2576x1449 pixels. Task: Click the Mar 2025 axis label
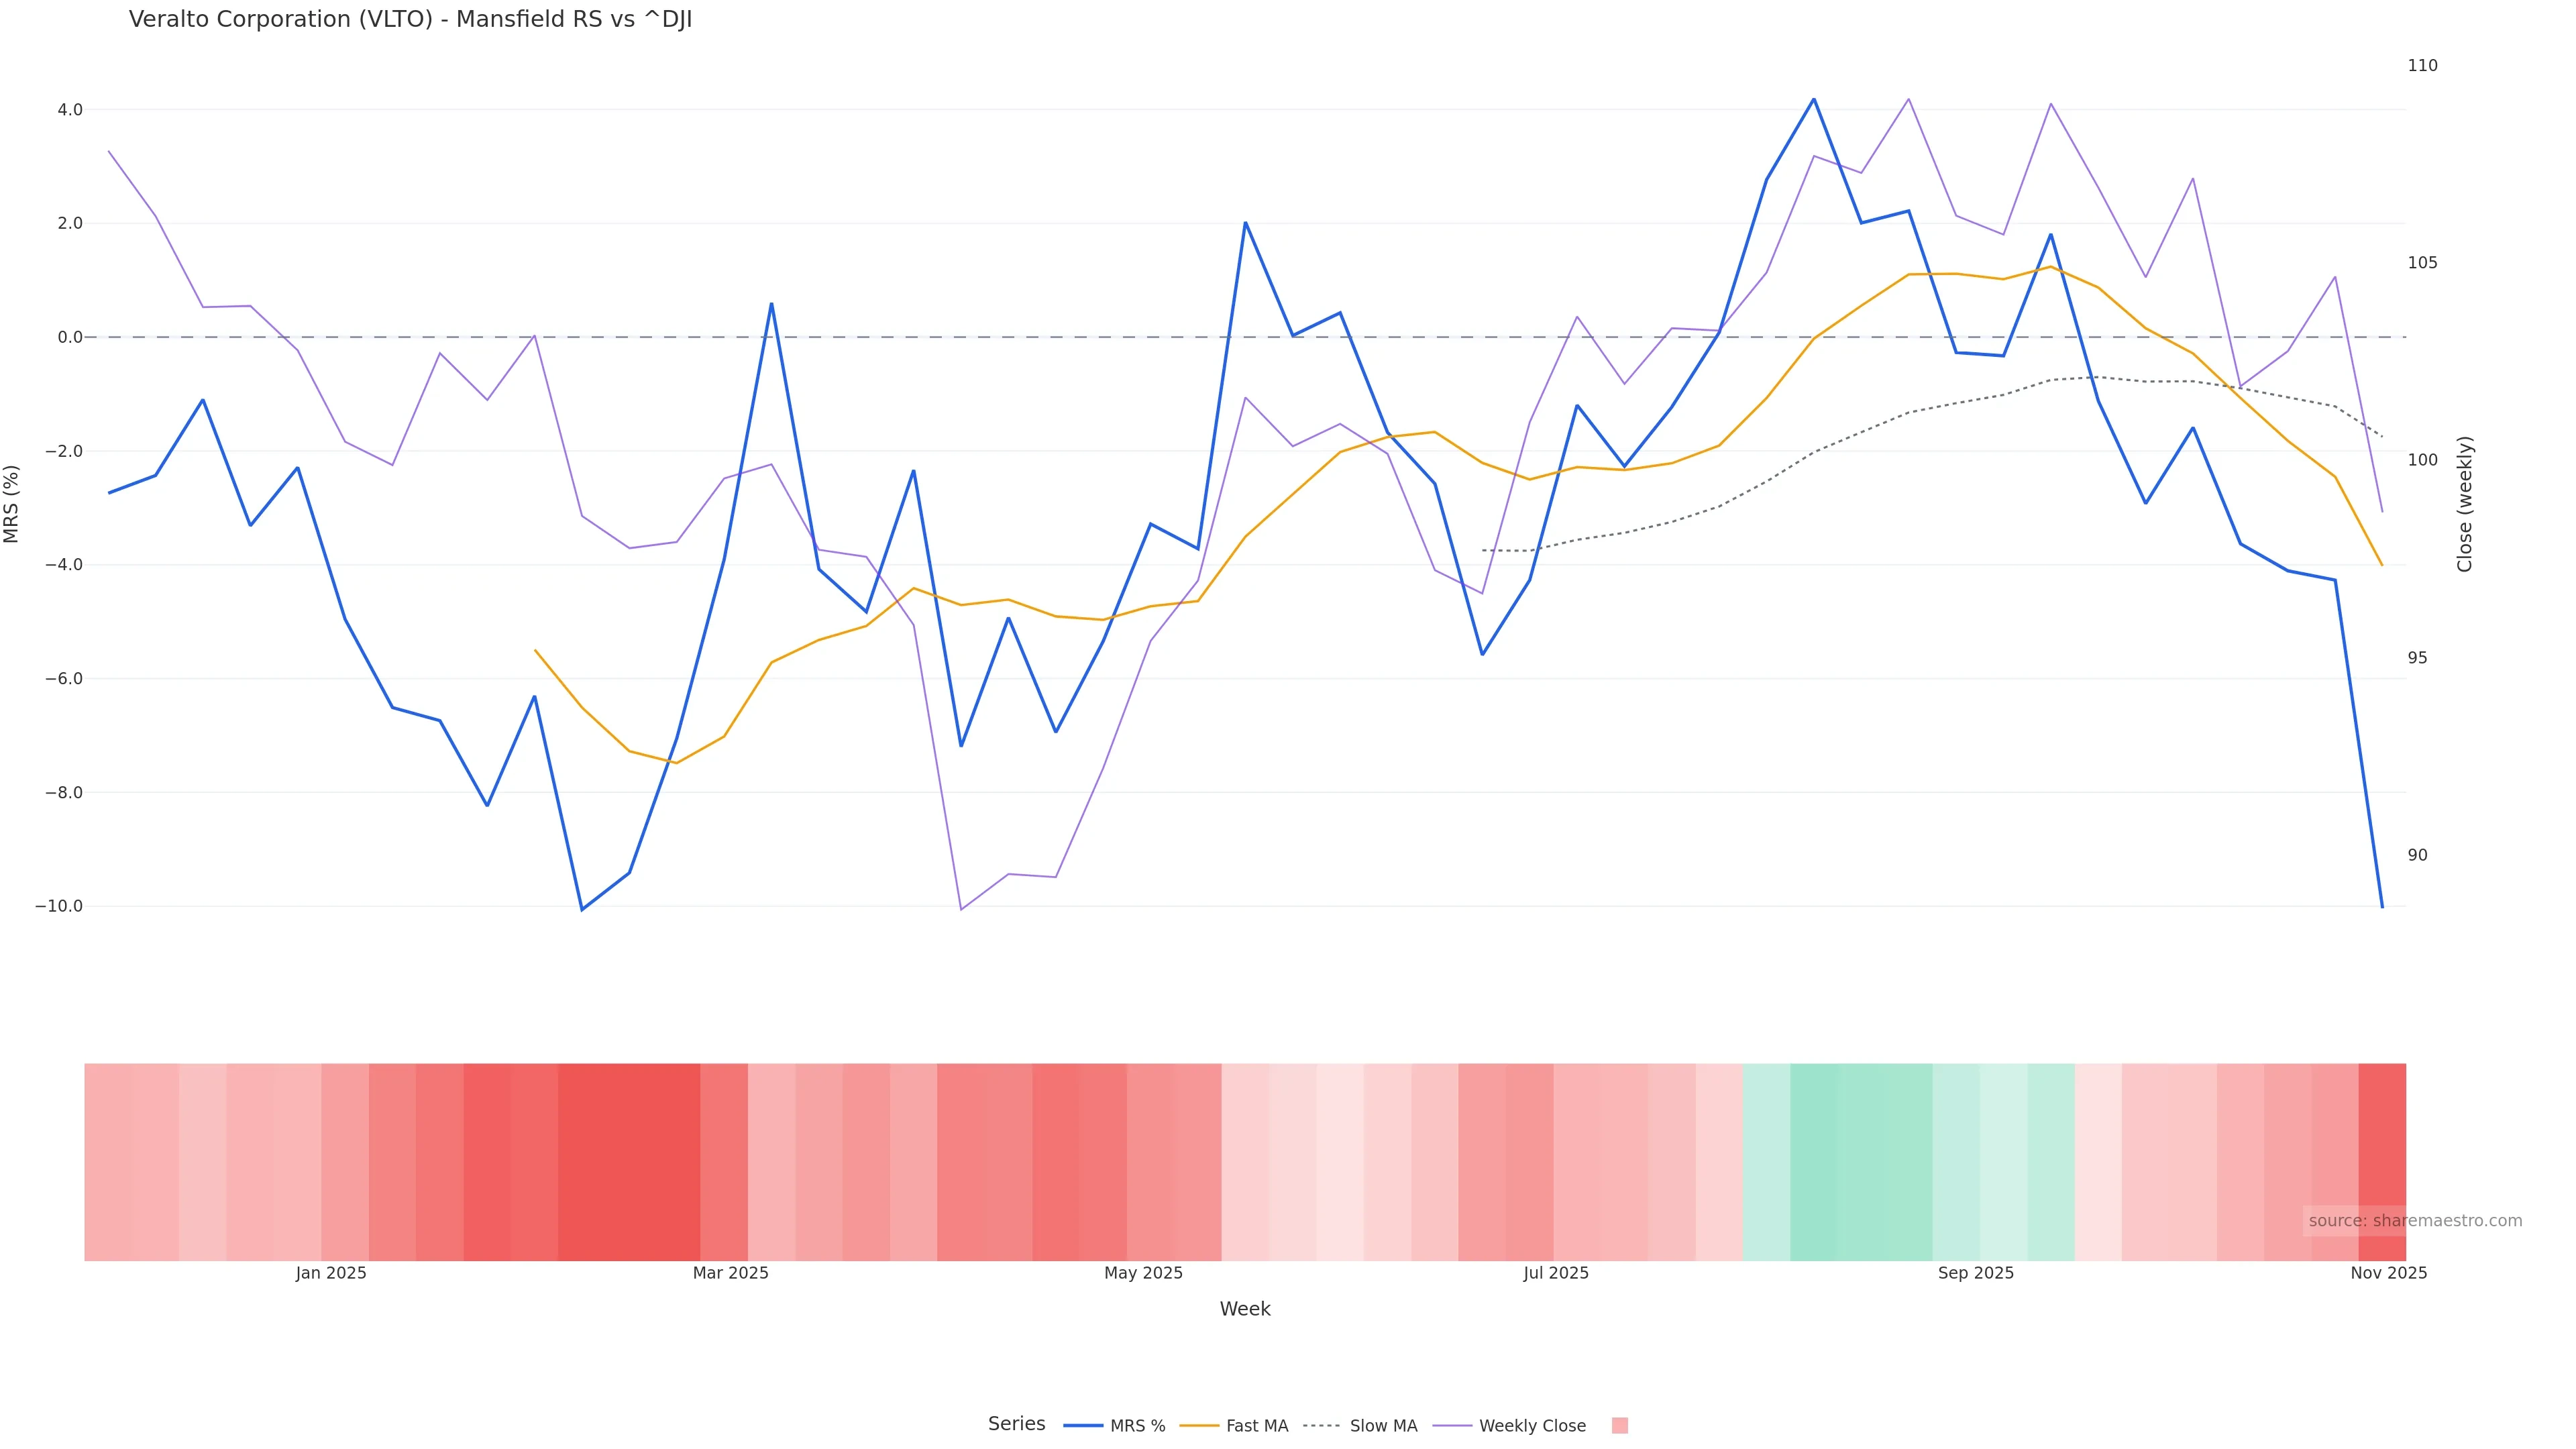click(x=731, y=1273)
